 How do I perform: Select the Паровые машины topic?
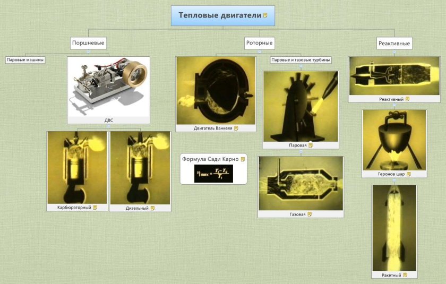pyautogui.click(x=25, y=60)
